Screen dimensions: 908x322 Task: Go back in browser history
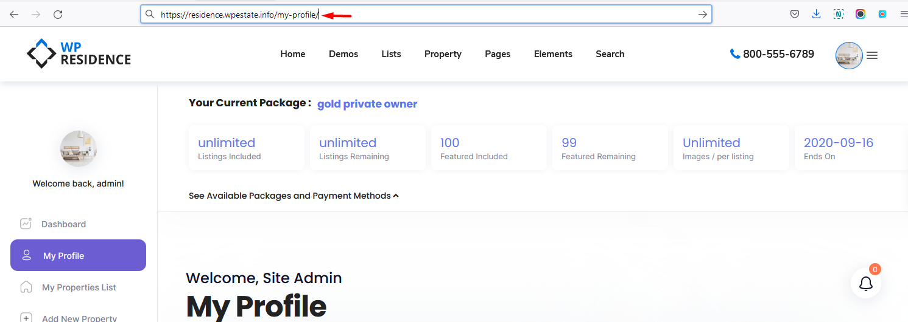(13, 15)
